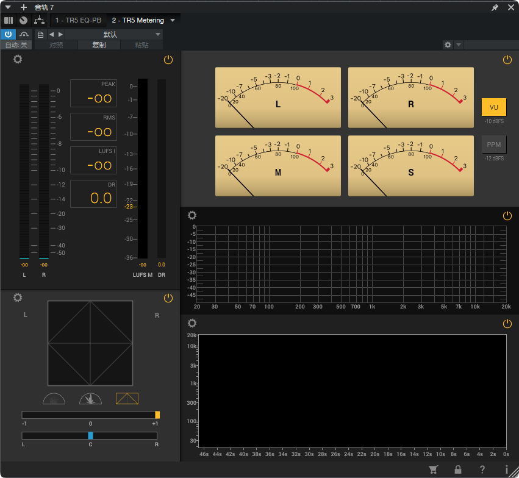Open the 默认 preset dropdown
This screenshot has height=478, width=519.
114,34
